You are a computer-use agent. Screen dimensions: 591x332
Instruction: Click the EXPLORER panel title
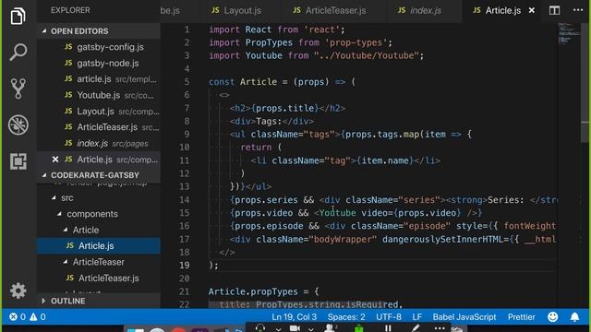coord(70,10)
